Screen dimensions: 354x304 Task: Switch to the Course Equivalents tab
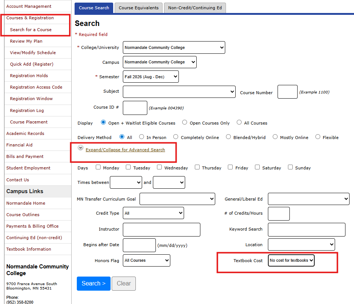(138, 8)
